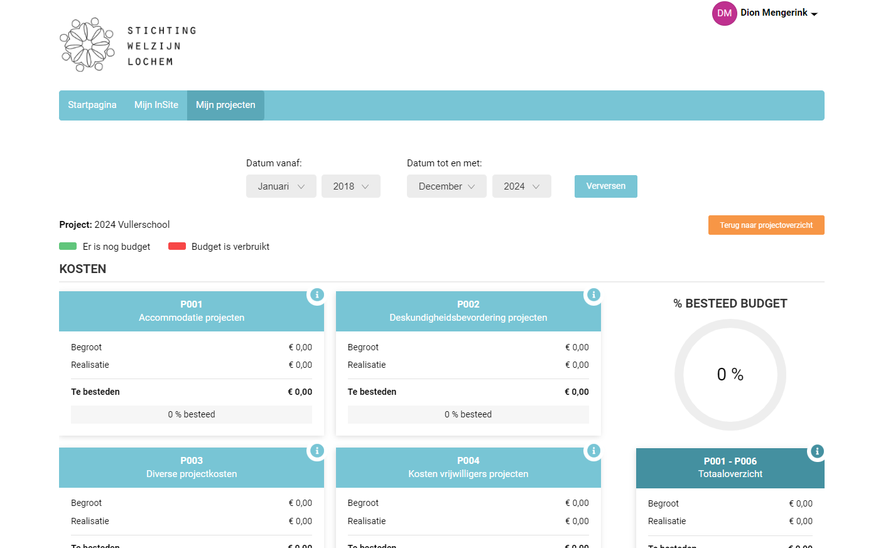Click Terug naar projectoverzicht button
Screen dimensions: 888x548
[x=766, y=225]
